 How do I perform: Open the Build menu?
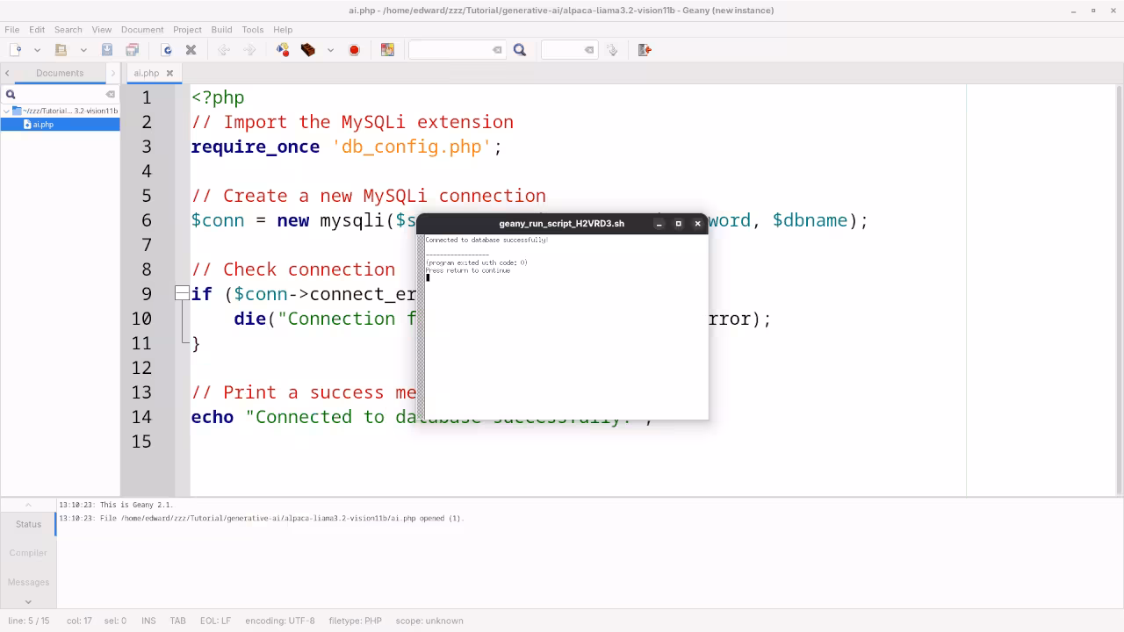click(221, 29)
